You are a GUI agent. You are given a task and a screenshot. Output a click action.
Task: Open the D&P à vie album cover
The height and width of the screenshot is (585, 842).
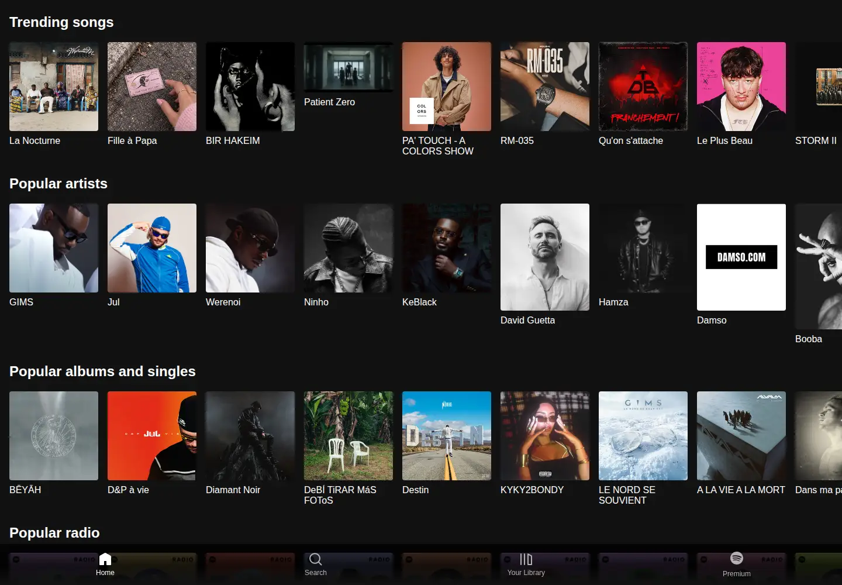click(152, 436)
